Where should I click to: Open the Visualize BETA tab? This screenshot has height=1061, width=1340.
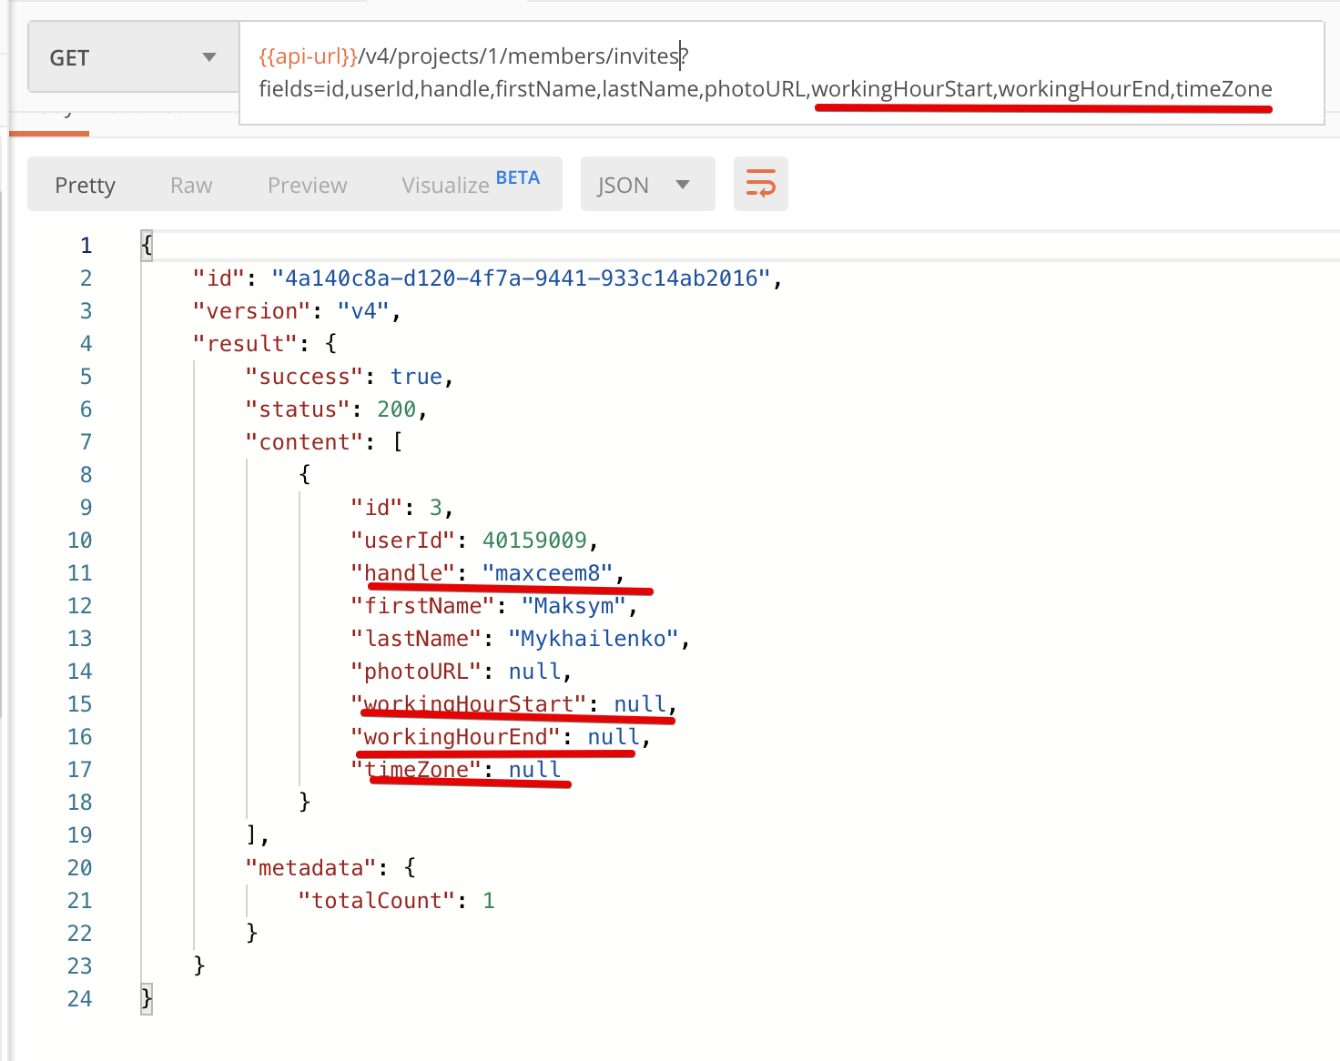[471, 183]
